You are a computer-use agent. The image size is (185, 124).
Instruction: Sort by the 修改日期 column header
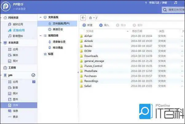point(137,31)
